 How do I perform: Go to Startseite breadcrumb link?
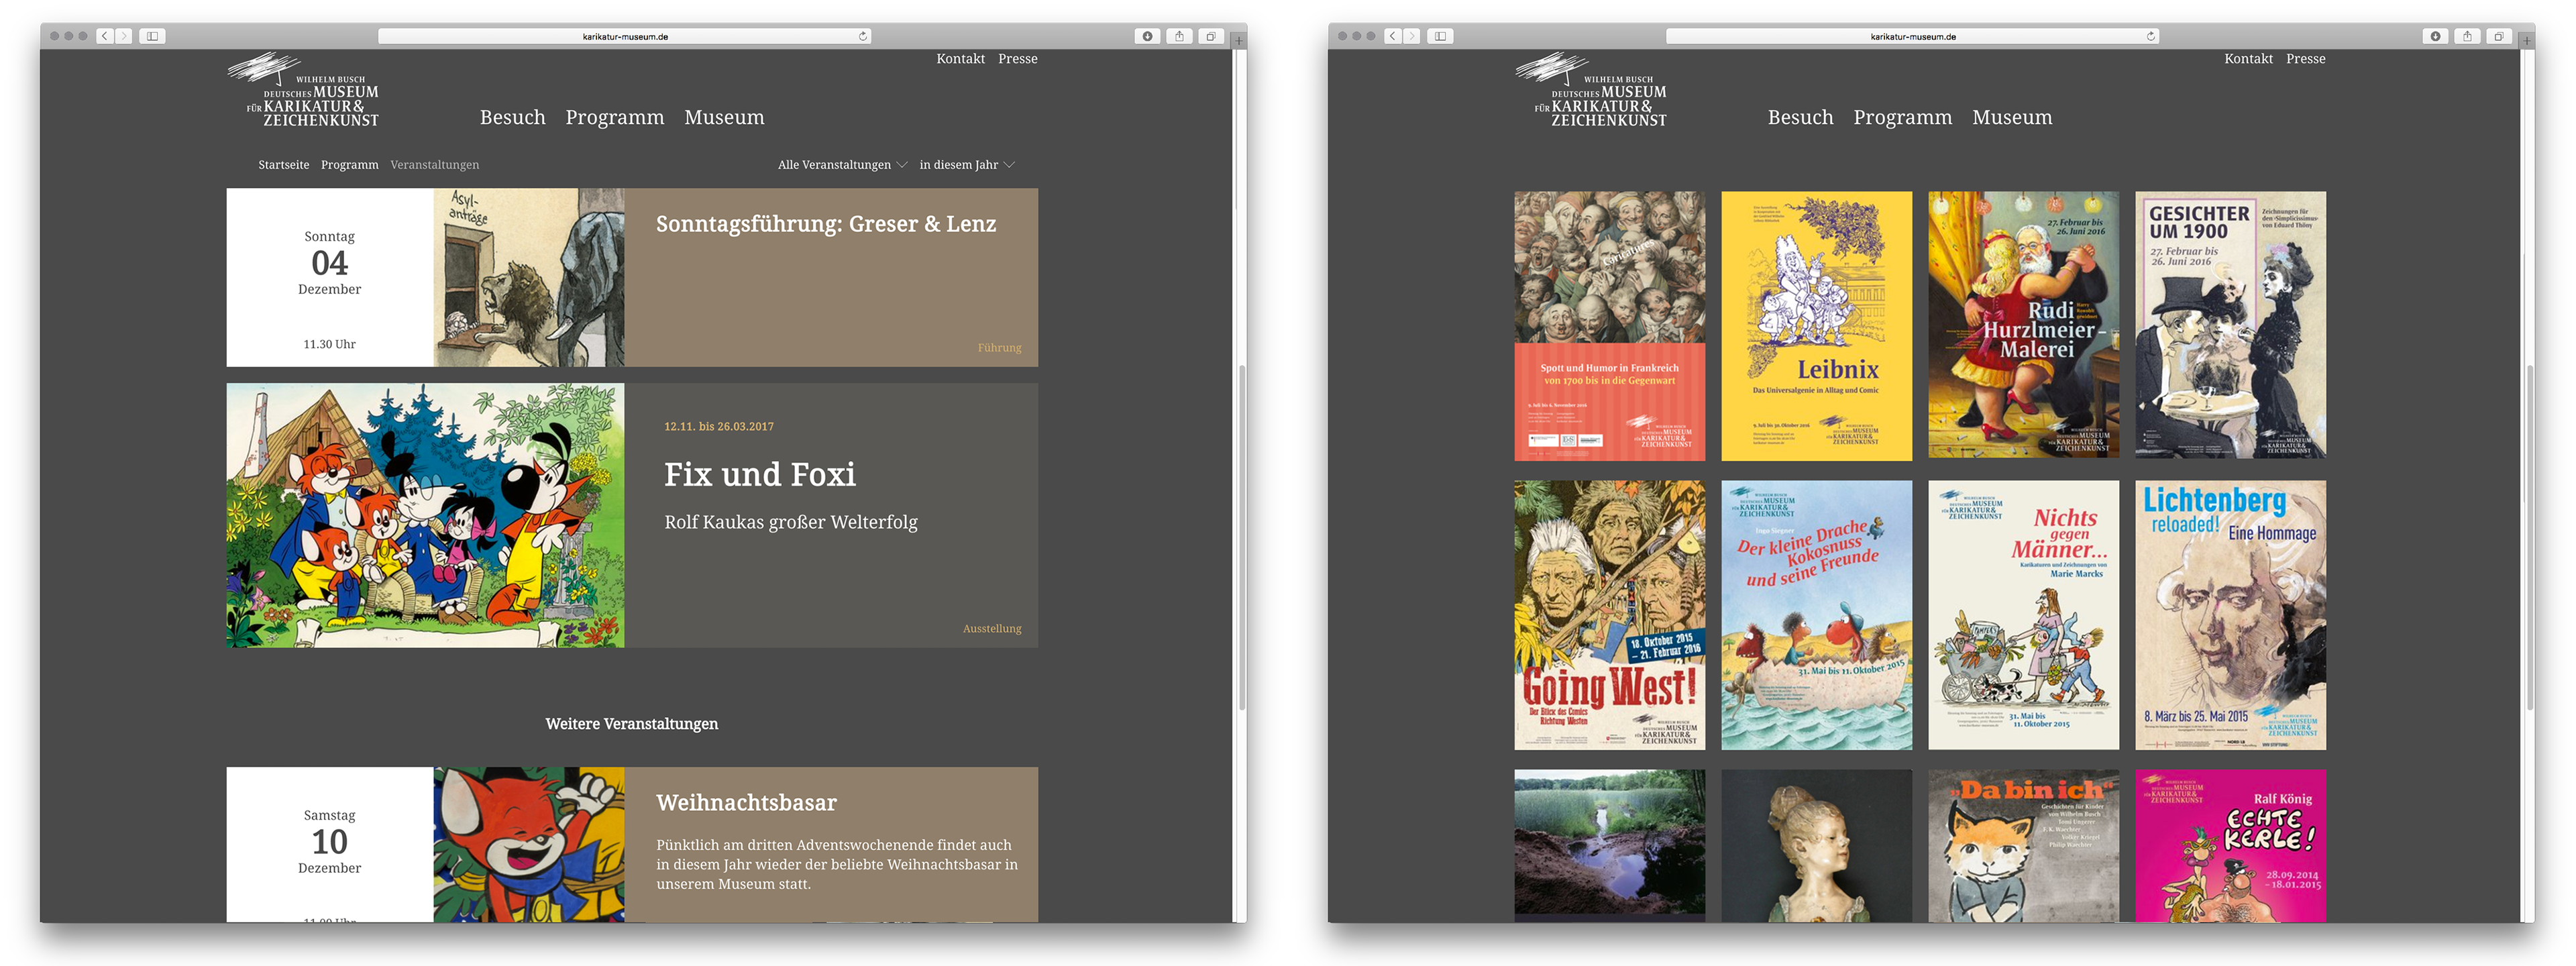(x=283, y=165)
